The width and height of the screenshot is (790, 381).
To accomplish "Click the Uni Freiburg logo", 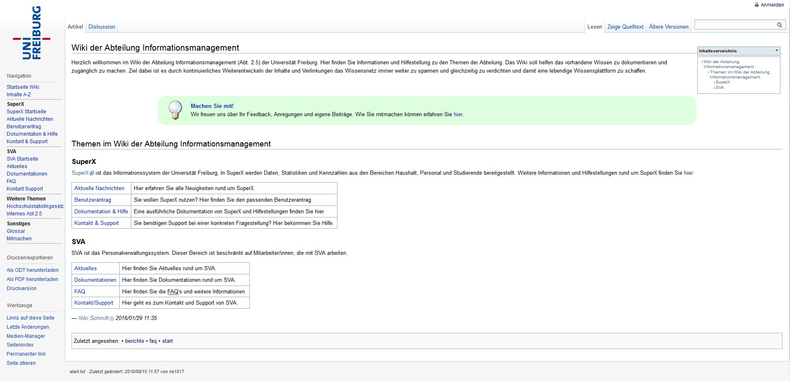I will pos(32,33).
